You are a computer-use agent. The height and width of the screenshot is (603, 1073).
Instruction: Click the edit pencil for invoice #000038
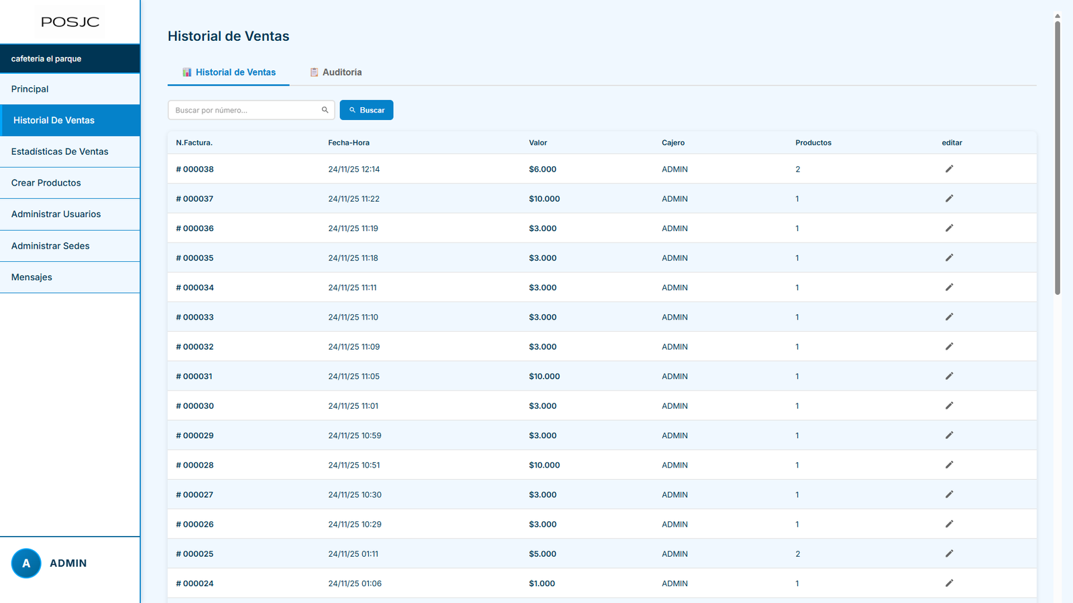[x=949, y=169]
